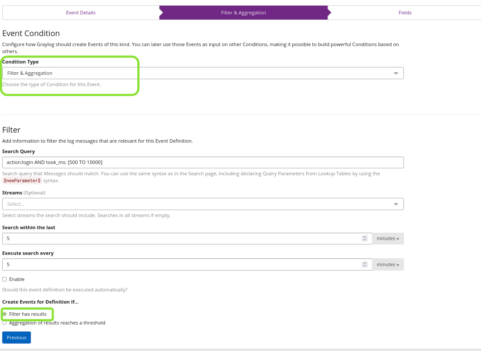Screen dimensions: 481x351
Task: Click the $newParameter$ code snippet
Action: click(22, 181)
